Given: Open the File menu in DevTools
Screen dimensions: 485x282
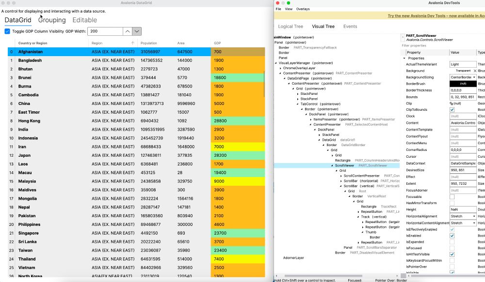Looking at the screenshot, I should (x=278, y=9).
